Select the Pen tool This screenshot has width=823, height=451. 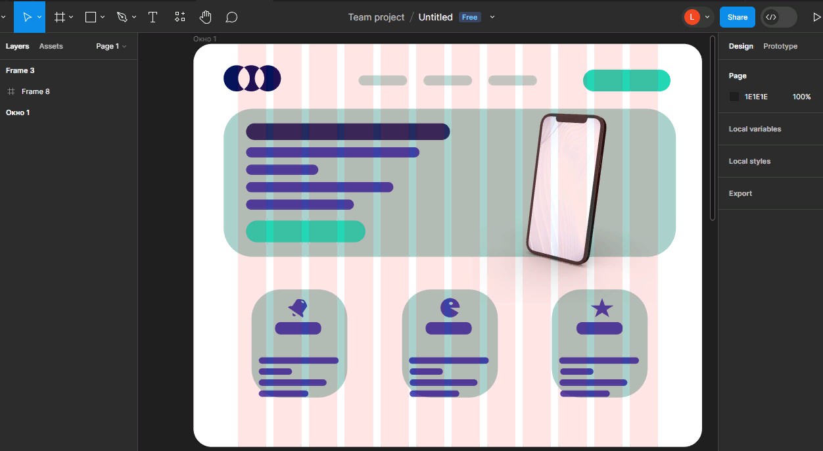click(x=122, y=17)
